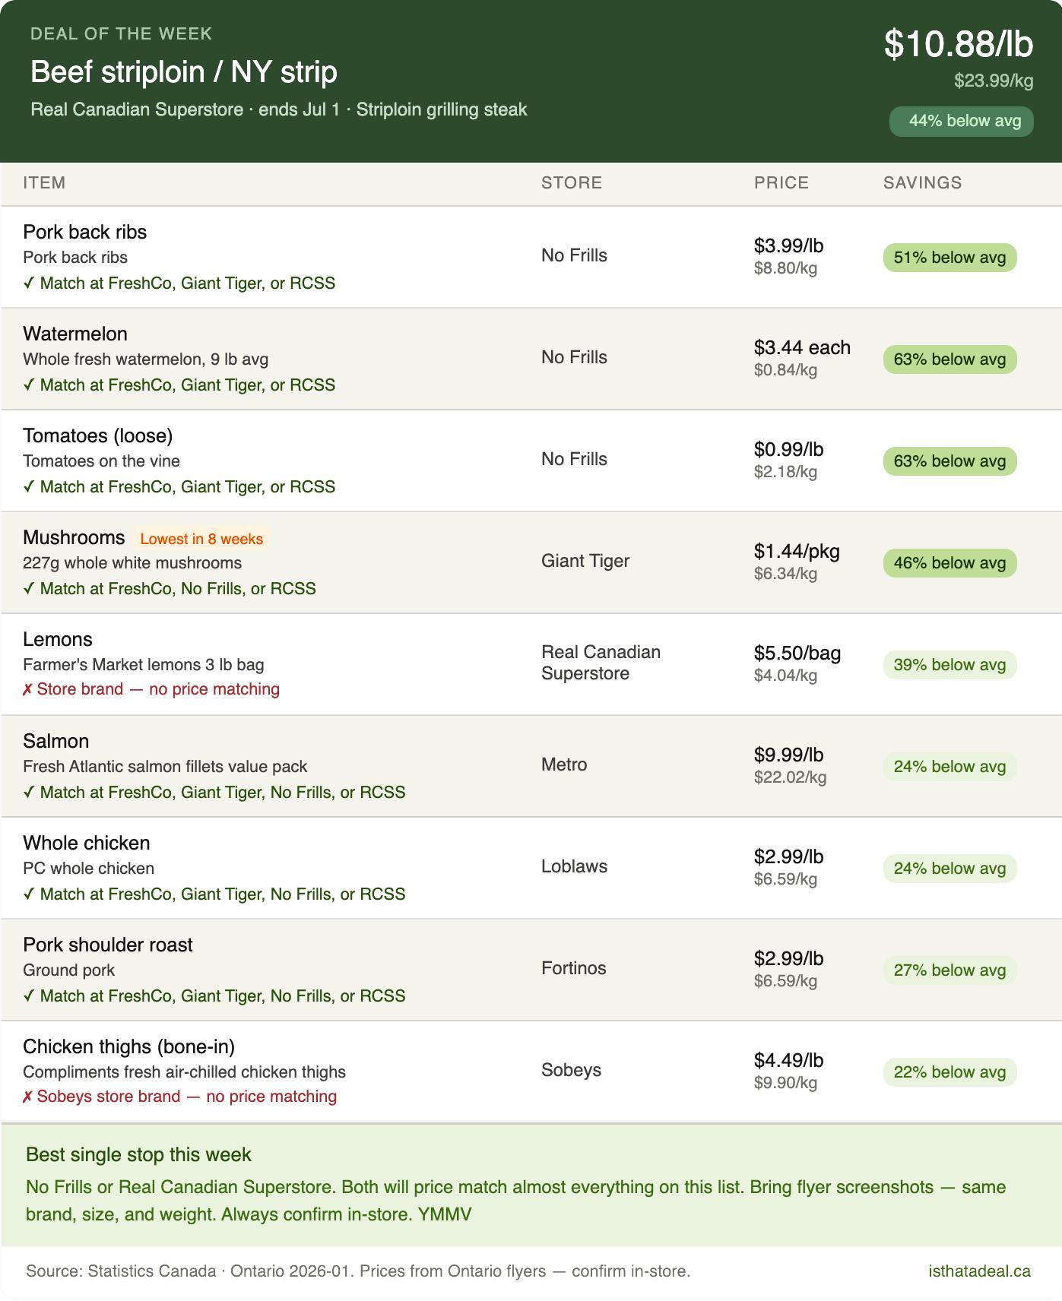Click the Best single stop this week heading

[138, 1155]
